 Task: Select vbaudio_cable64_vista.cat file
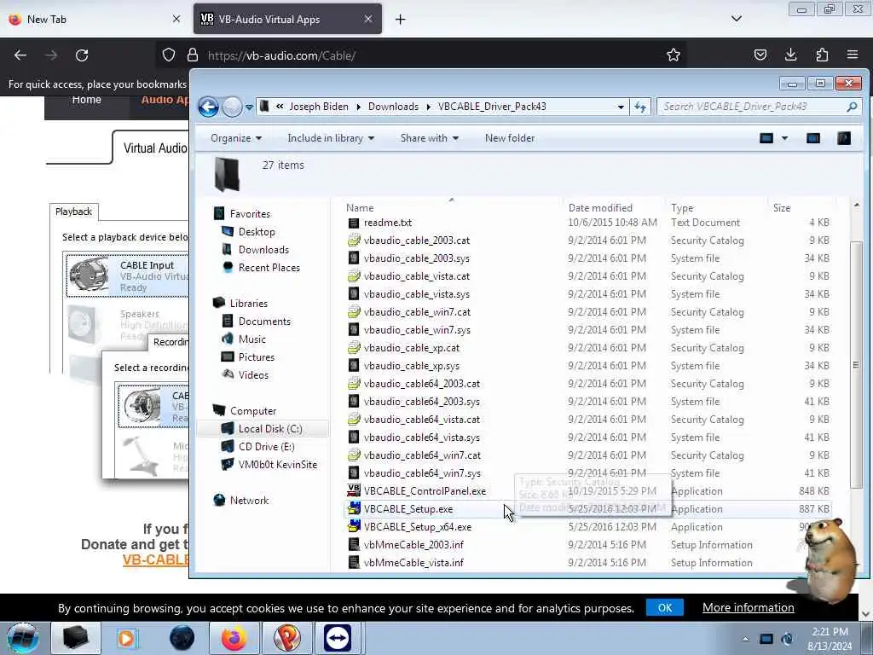[421, 420]
